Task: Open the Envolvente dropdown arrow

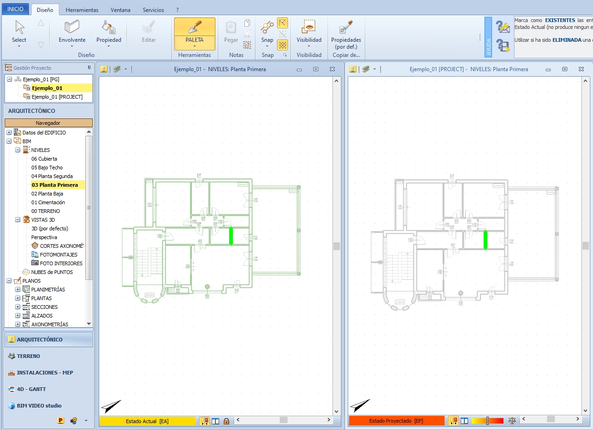Action: pos(72,46)
